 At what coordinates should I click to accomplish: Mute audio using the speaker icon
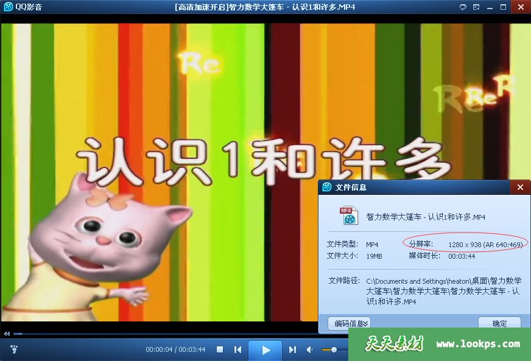tap(310, 350)
